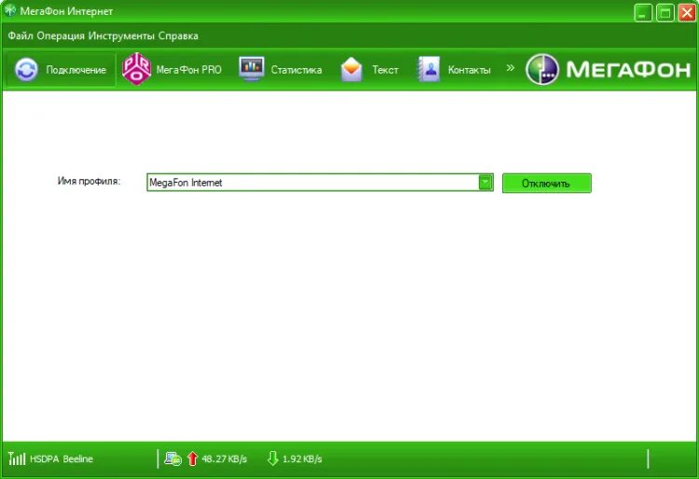Click the Имя профиля label
This screenshot has height=479, width=699.
point(89,182)
